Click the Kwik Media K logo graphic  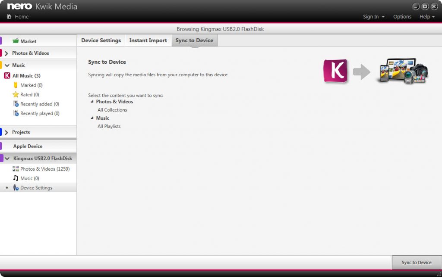[335, 71]
